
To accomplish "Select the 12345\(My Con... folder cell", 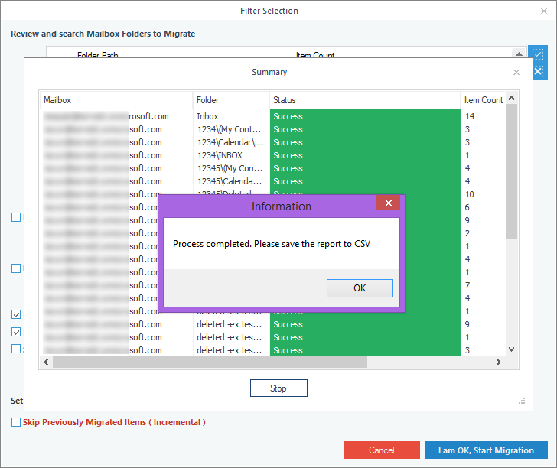I will point(231,168).
